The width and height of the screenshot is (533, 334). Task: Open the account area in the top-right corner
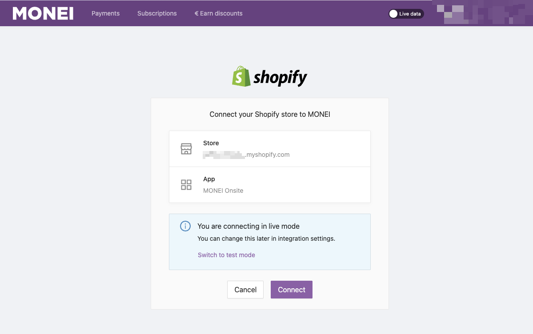coord(482,13)
